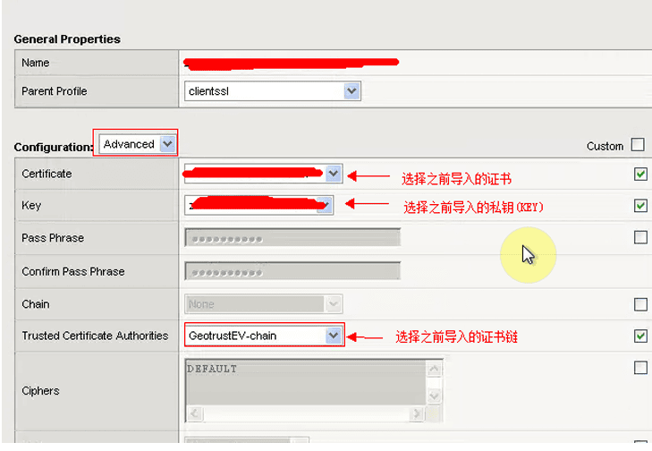Open the Parent Profile clientssl dropdown
Image resolution: width=652 pixels, height=451 pixels.
[351, 91]
